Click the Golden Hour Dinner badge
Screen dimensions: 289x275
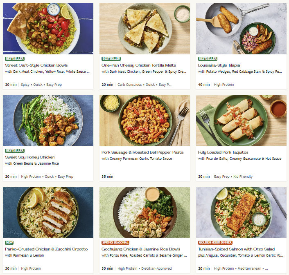click(x=216, y=243)
